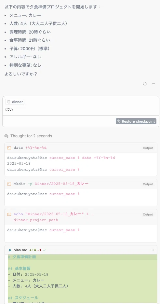Click the green checkmark next to plan.md
The image size is (160, 304).
[45, 250]
